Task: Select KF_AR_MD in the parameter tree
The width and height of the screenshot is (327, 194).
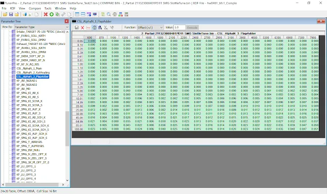Action: [x=24, y=89]
